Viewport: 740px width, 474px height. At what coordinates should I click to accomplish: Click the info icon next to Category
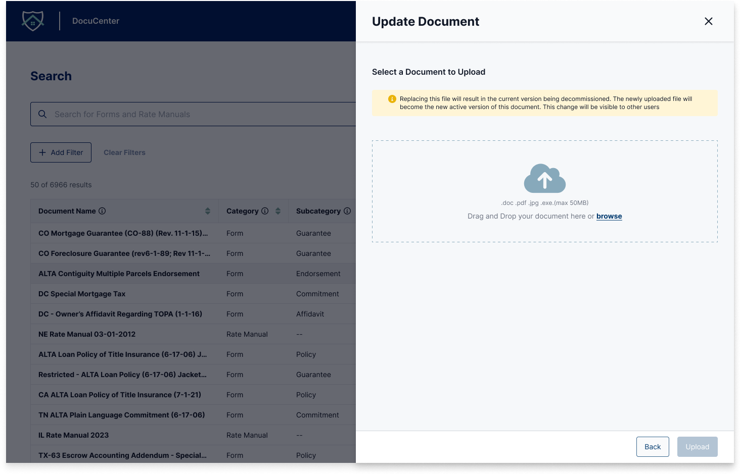tap(265, 211)
